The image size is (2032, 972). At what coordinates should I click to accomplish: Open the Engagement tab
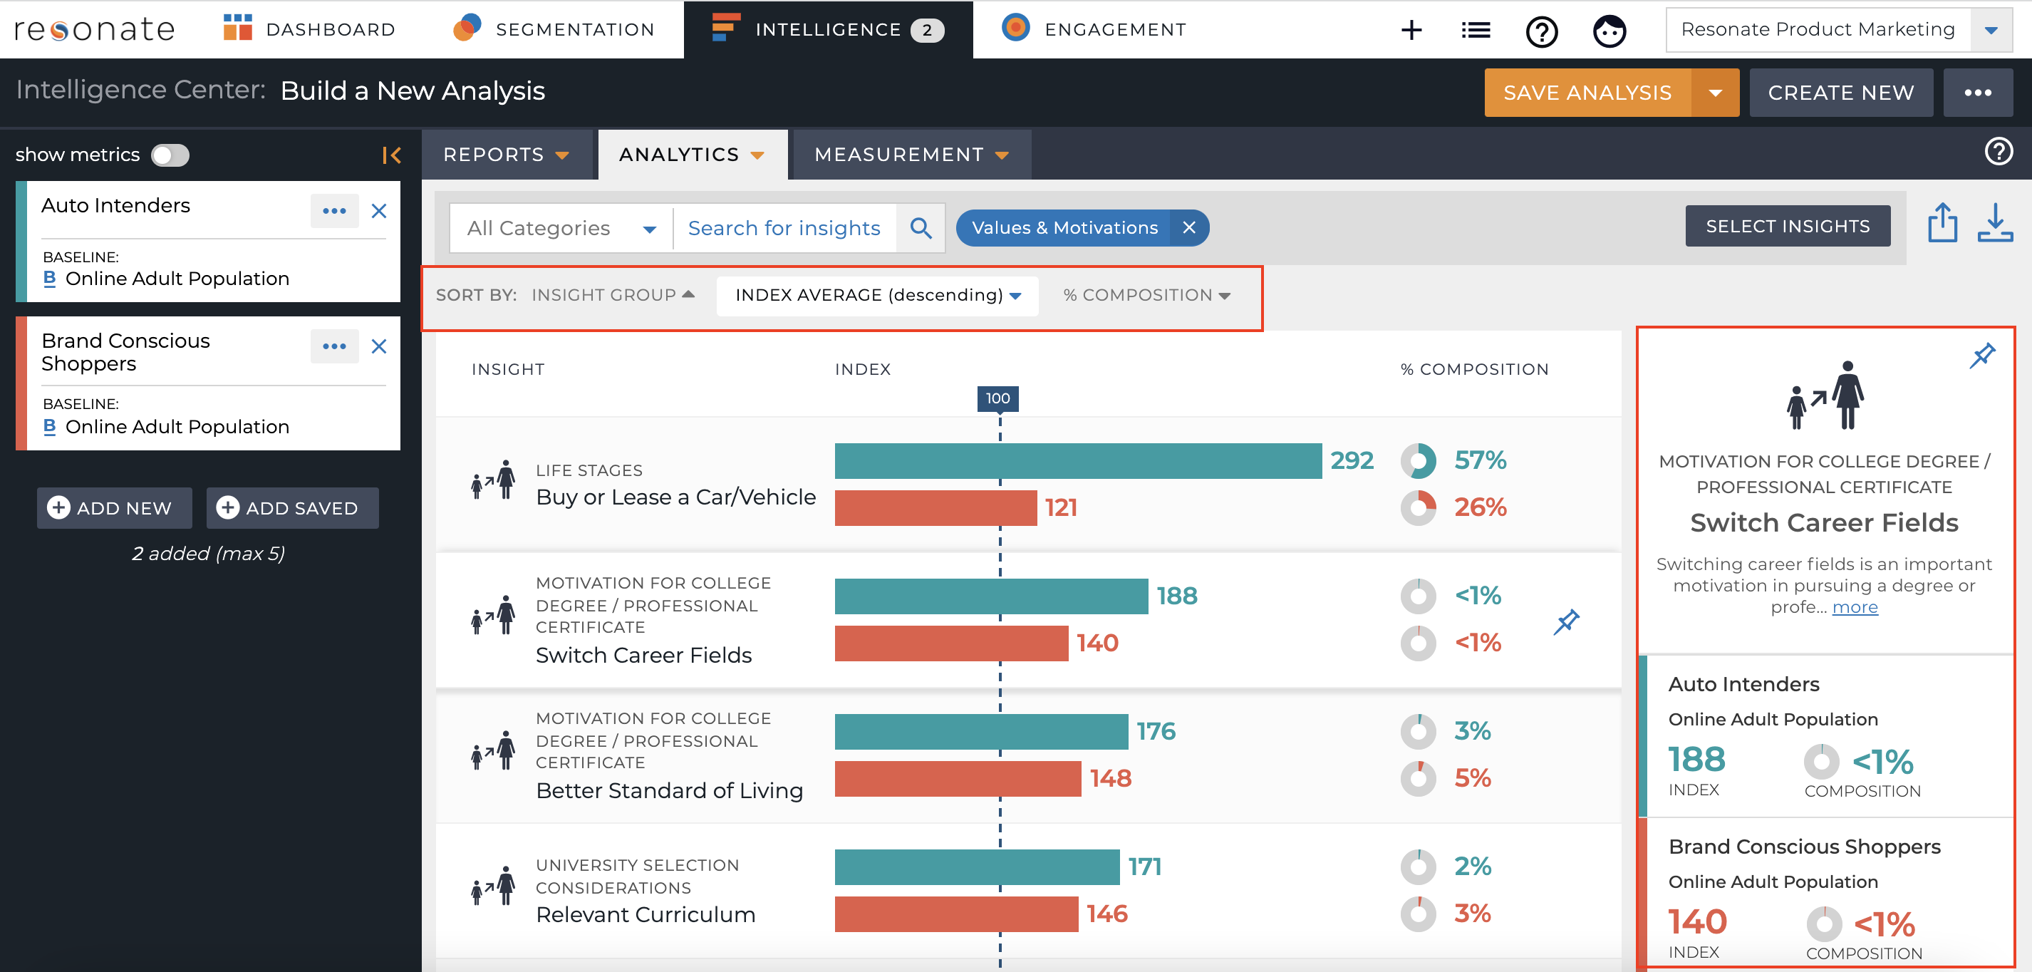[1093, 29]
